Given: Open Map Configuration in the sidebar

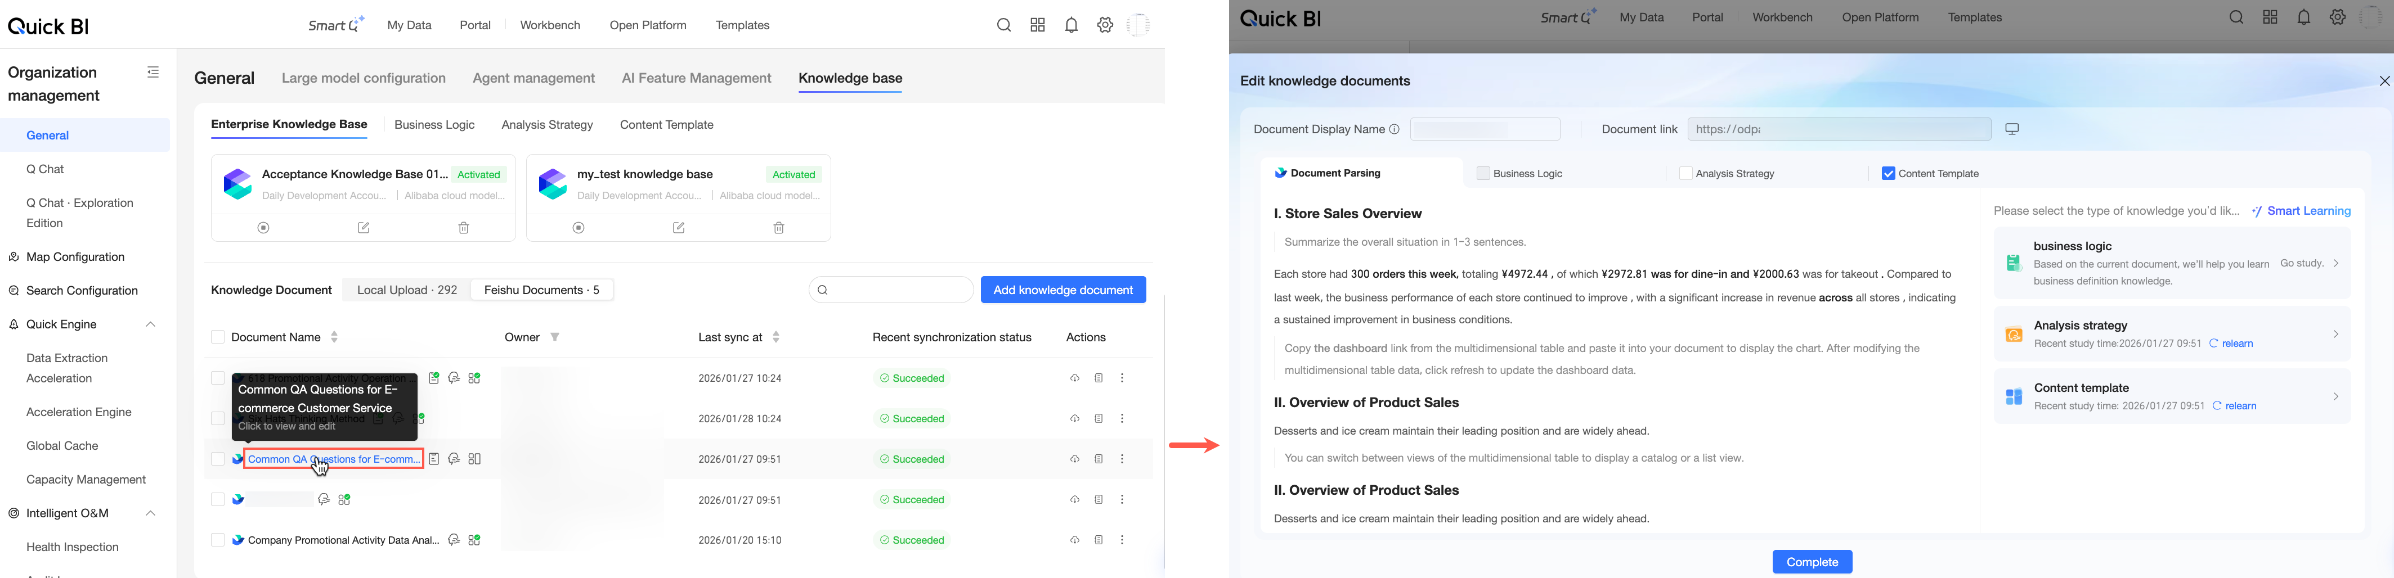Looking at the screenshot, I should tap(75, 257).
